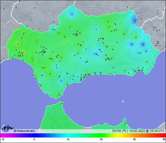Click the 0 scale label
This screenshot has height=143, width=166.
[34, 139]
